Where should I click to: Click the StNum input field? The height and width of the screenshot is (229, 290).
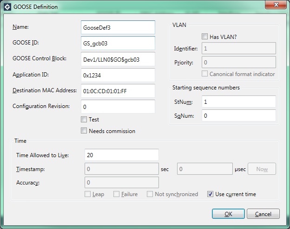[x=239, y=102]
